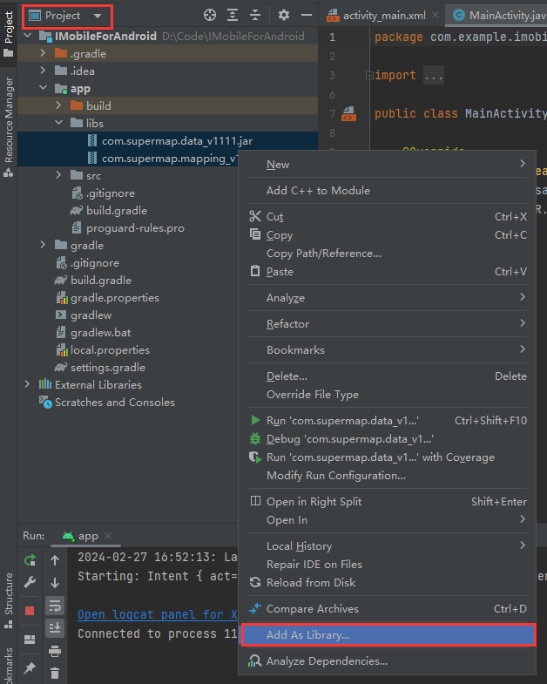
Task: Toggle pin tab icon in Run panel
Action: (x=30, y=668)
